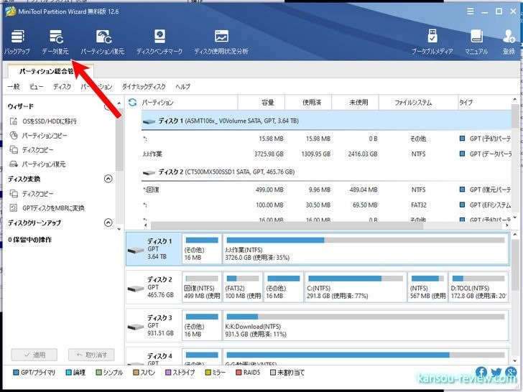Select D:TOOL(NTFS) block in disk map
This screenshot has height=392, width=523.
(x=478, y=287)
